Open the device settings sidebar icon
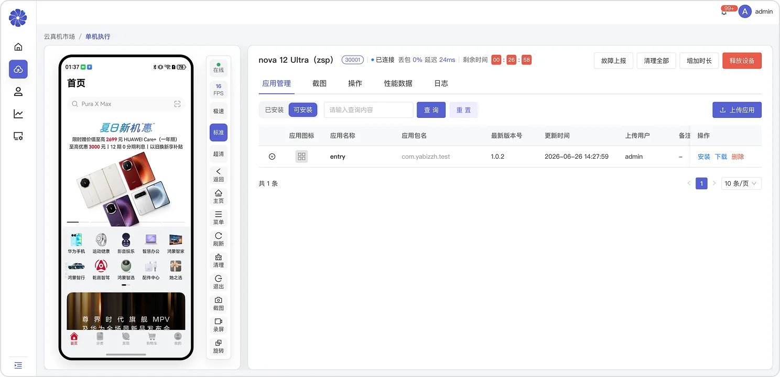The width and height of the screenshot is (780, 377). pos(18,136)
